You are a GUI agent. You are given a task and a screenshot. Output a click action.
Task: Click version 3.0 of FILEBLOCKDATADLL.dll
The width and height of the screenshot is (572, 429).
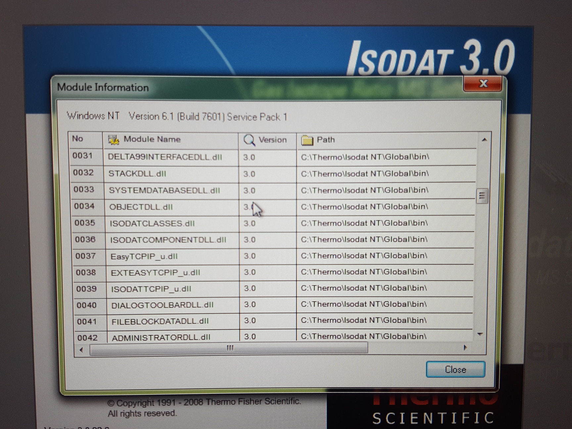[250, 320]
